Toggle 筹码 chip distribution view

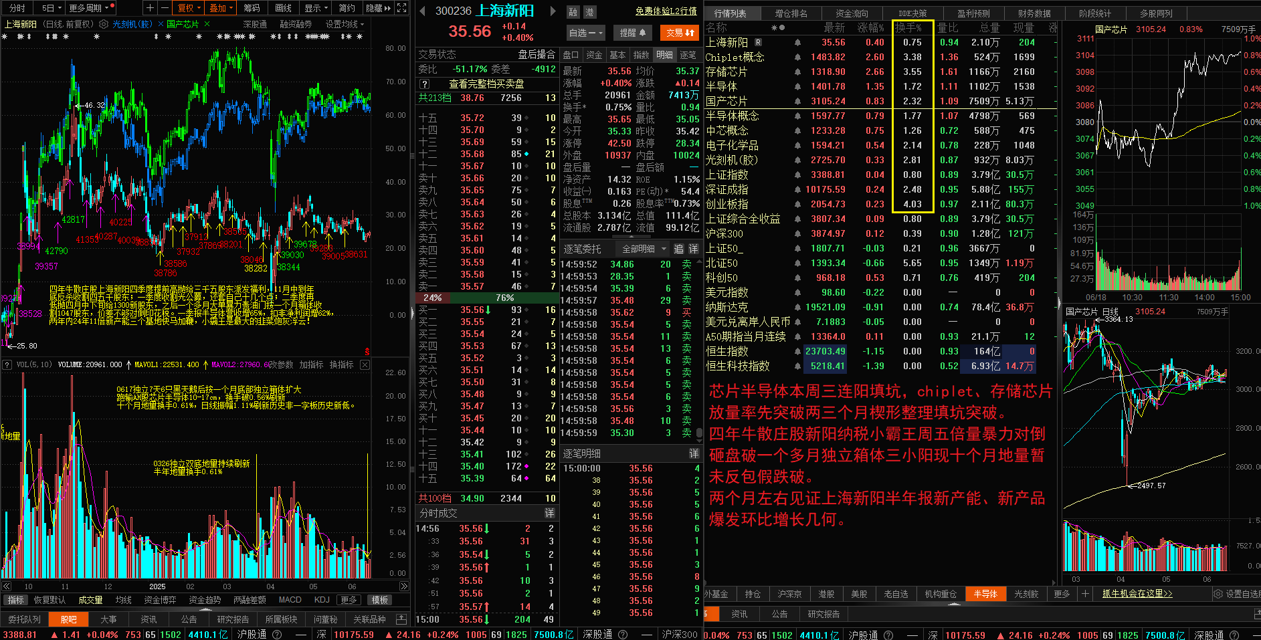252,8
